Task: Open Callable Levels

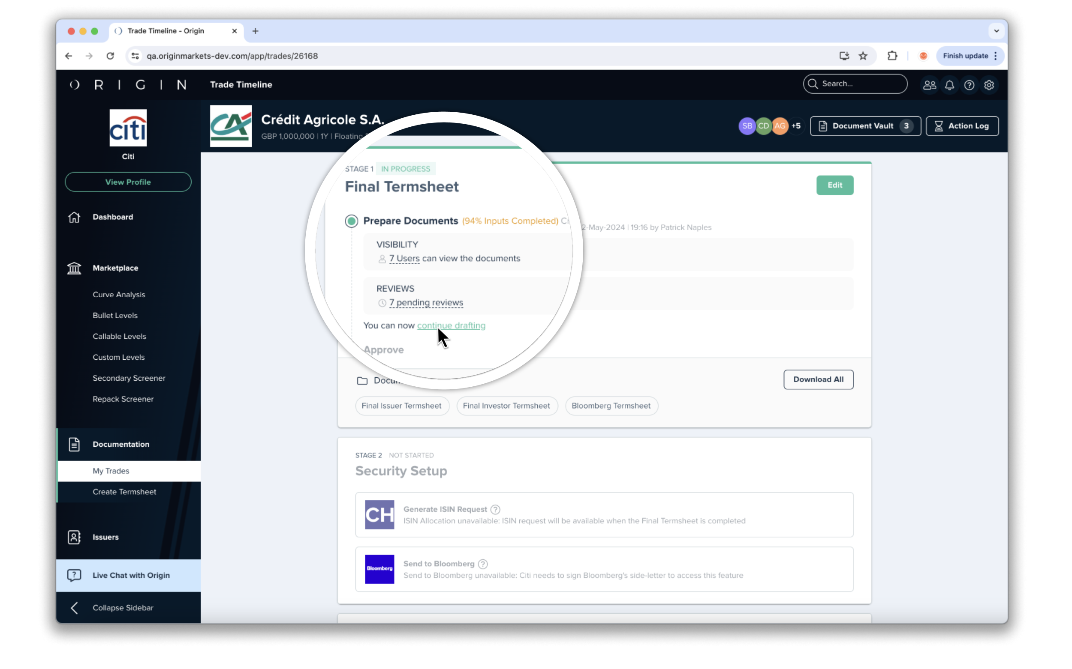Action: [x=119, y=336]
